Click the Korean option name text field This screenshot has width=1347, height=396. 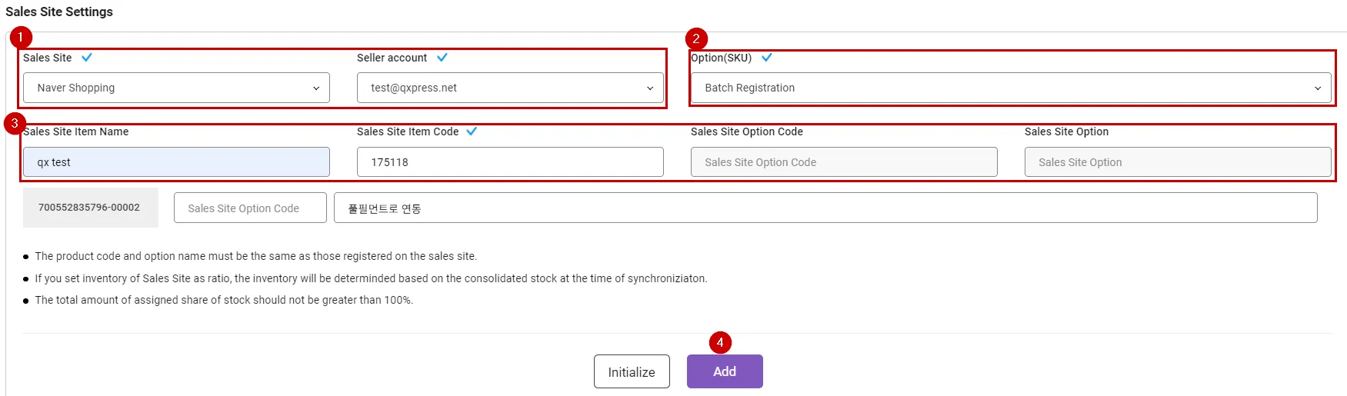tap(825, 208)
